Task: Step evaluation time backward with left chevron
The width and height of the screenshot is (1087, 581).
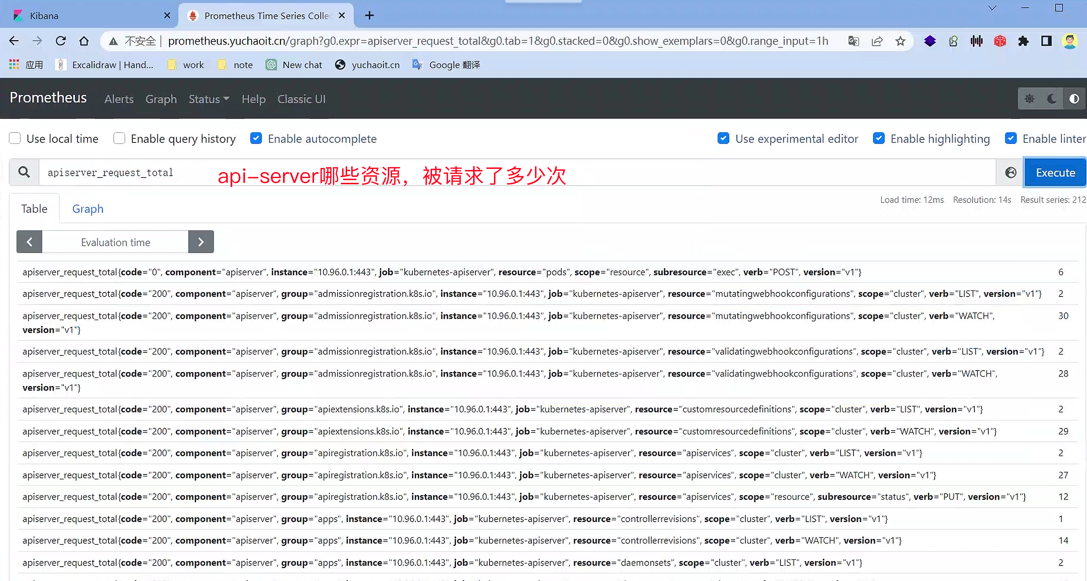Action: 29,242
